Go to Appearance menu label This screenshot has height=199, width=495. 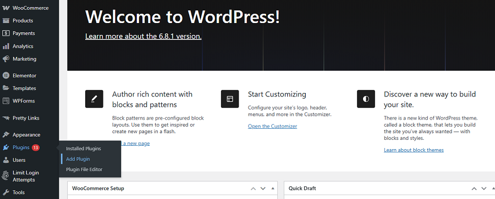(26, 135)
